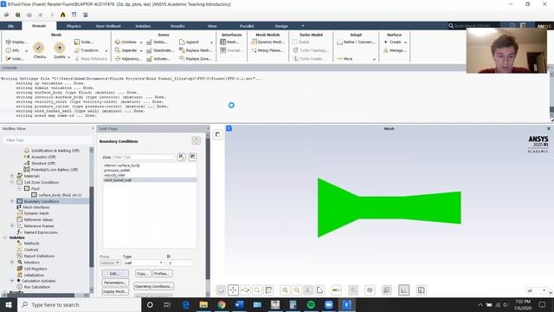Switch to the Solution ribbon tab
This screenshot has width=554, height=312.
click(143, 26)
